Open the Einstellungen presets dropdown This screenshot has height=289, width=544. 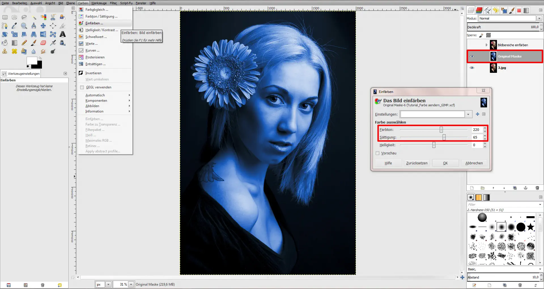[x=468, y=114]
